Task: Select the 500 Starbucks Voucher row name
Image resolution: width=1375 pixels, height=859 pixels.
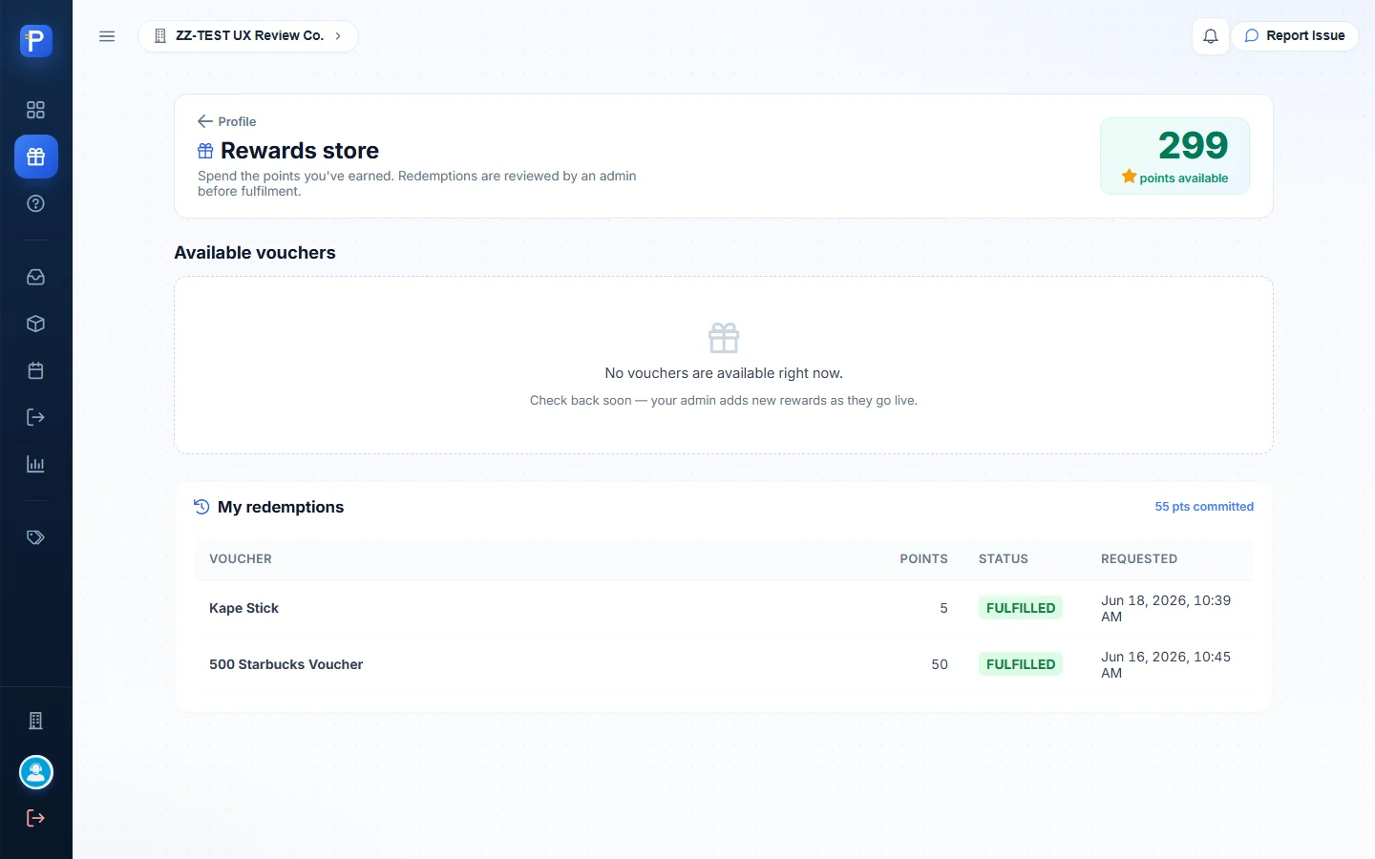Action: click(x=286, y=664)
